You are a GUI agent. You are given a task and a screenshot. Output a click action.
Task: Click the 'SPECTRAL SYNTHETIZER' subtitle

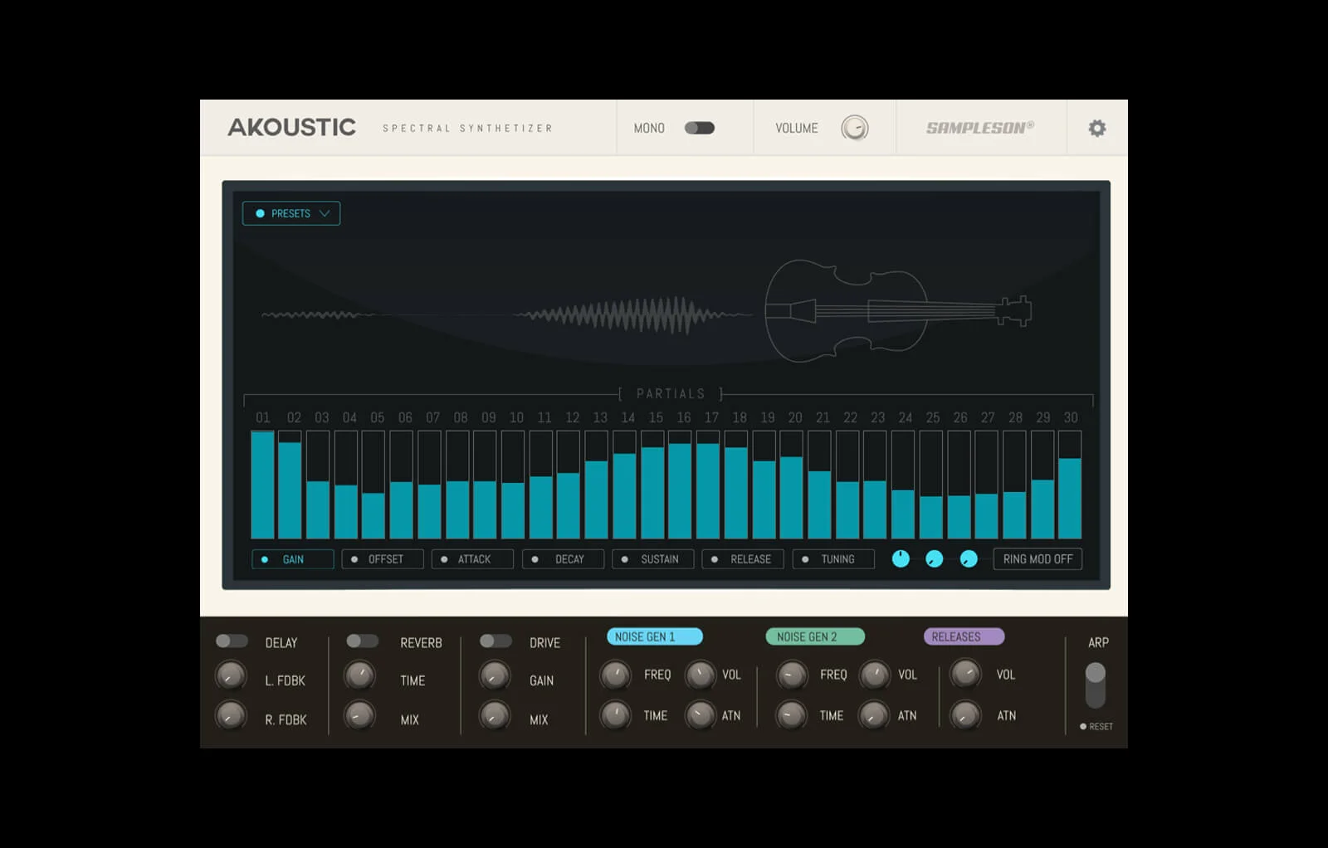click(467, 128)
